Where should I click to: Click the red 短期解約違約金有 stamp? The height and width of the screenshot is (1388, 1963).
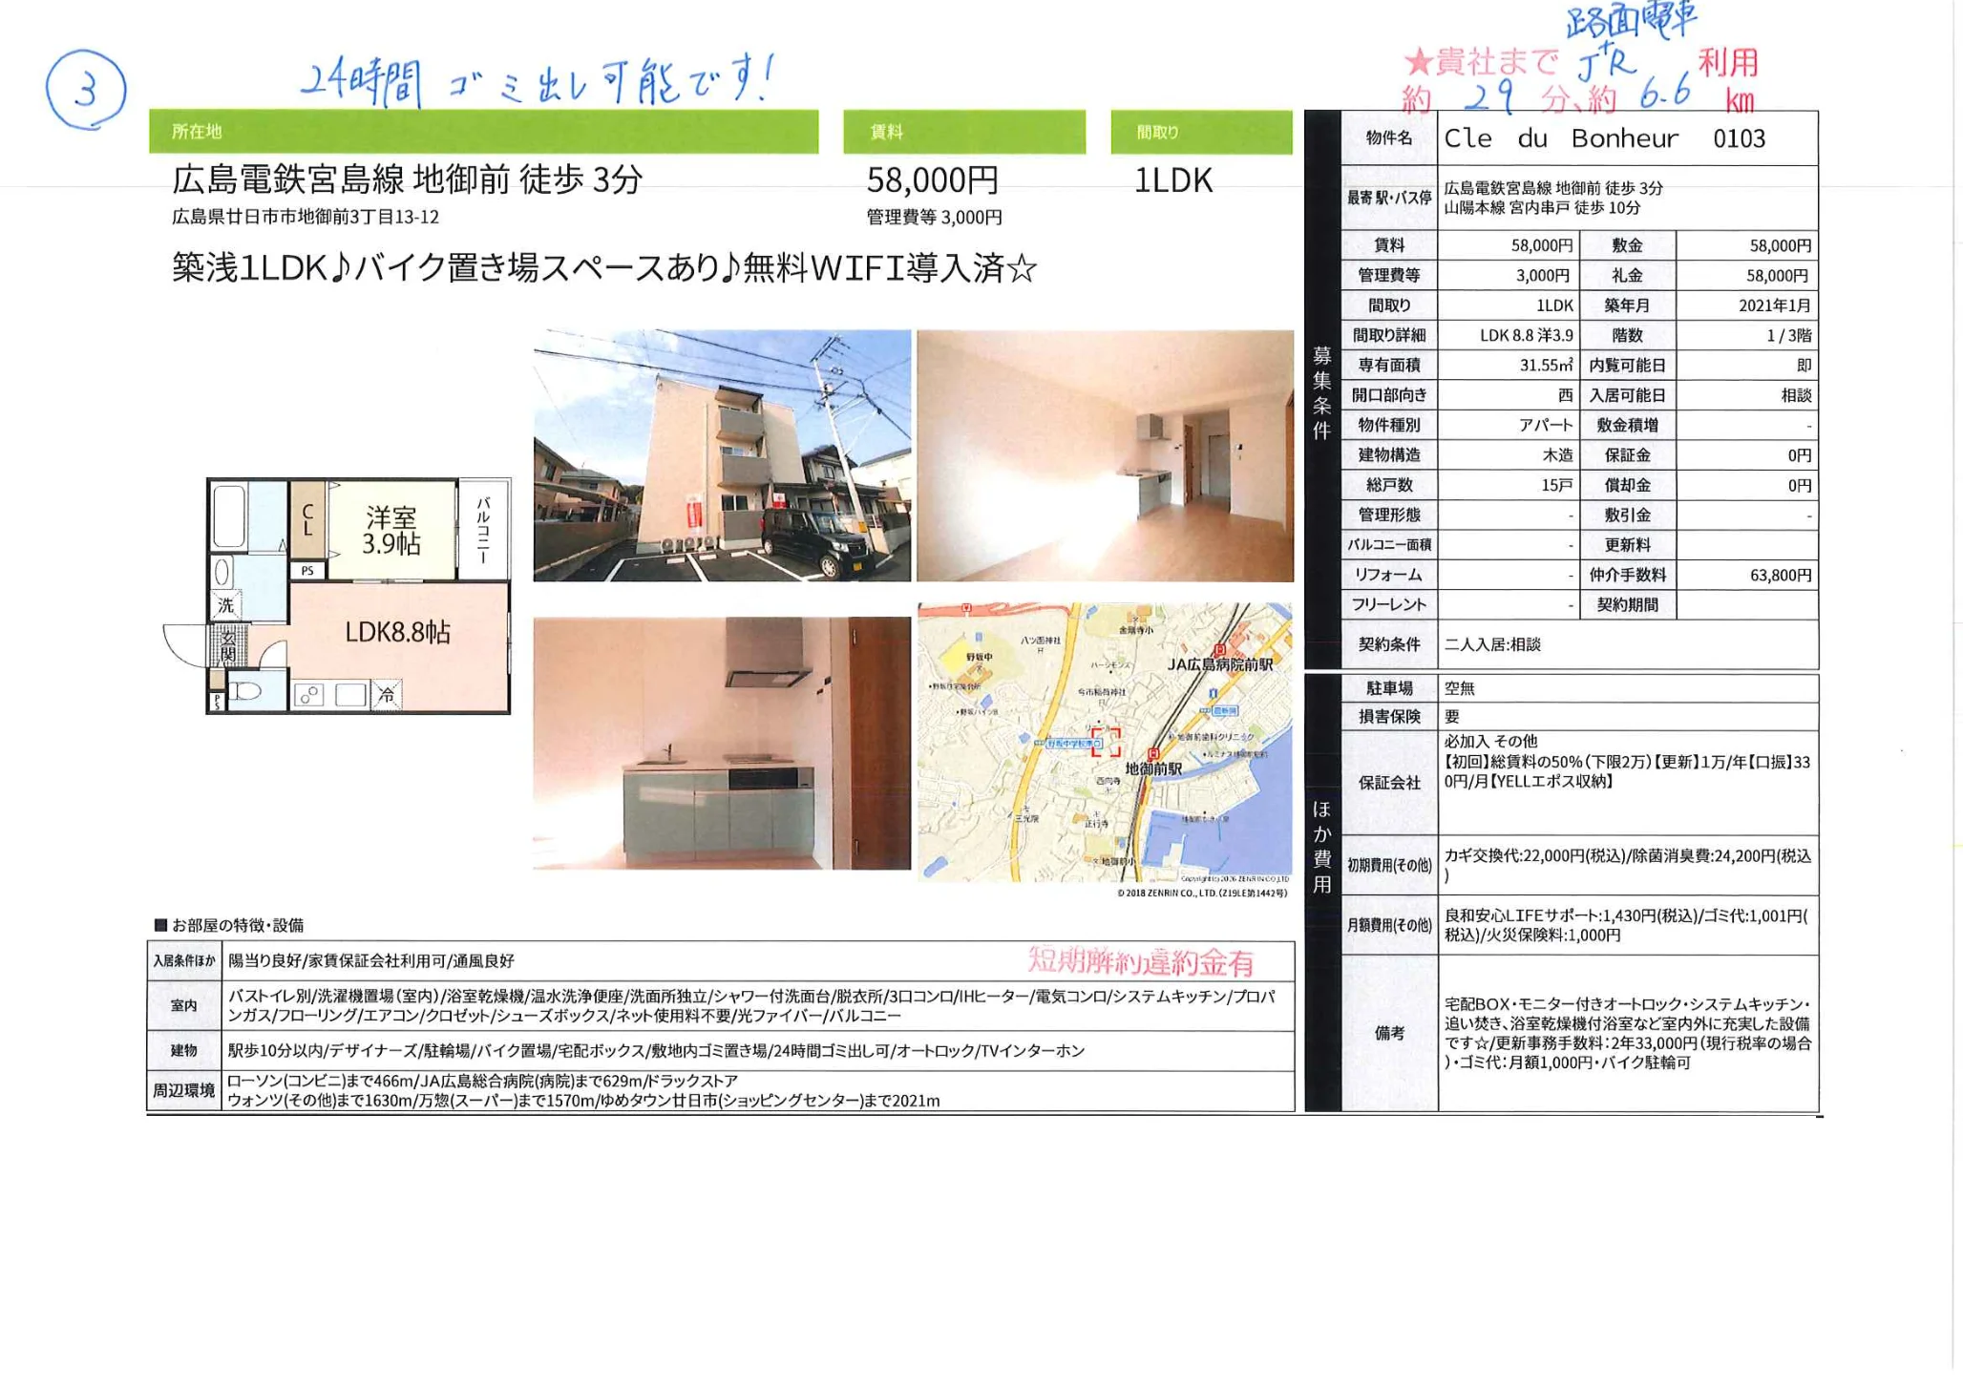pyautogui.click(x=1141, y=961)
